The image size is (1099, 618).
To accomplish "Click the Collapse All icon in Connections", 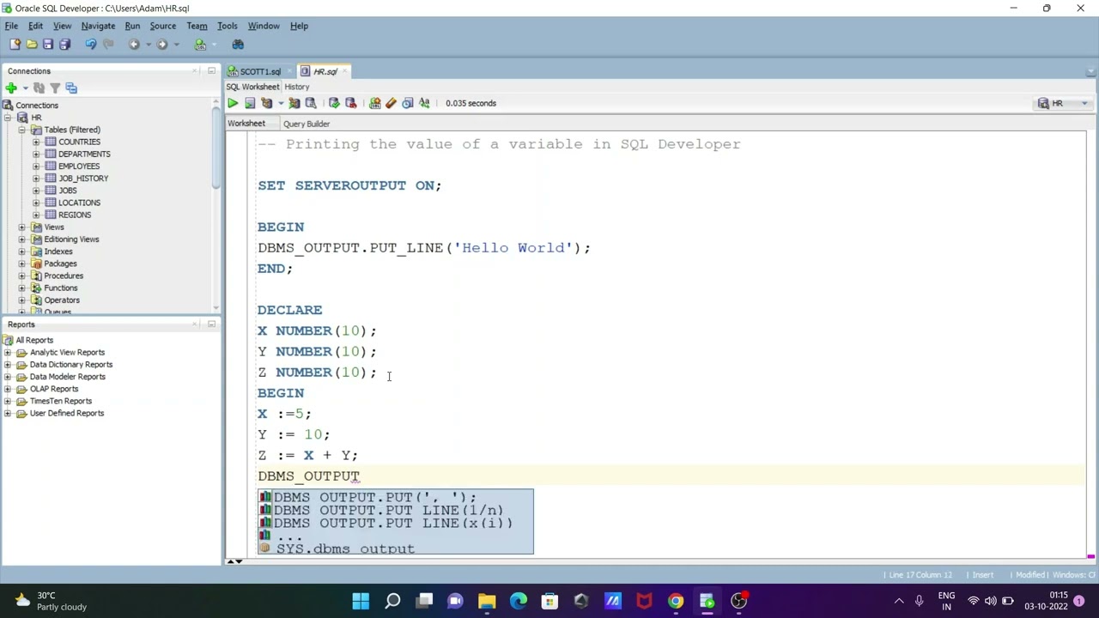I will point(71,88).
